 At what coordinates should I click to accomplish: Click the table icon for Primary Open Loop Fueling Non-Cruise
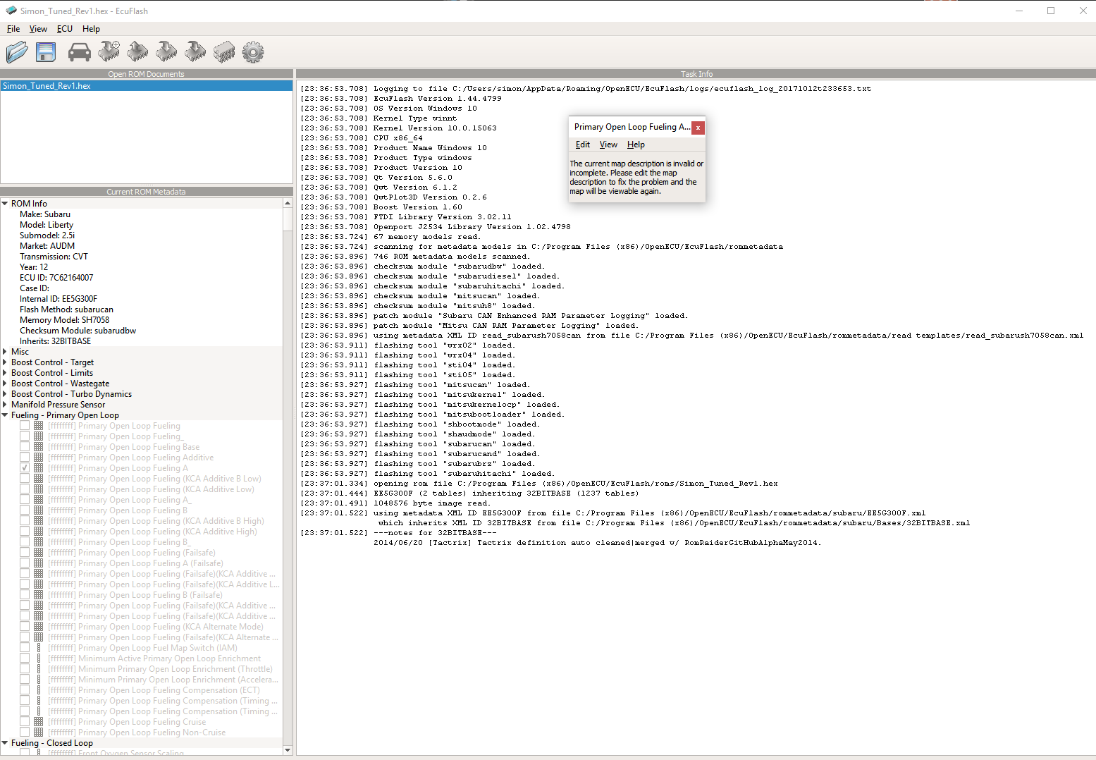click(39, 733)
